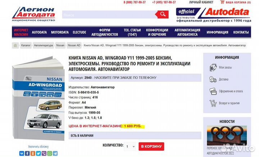Open the Каталог breadcrumb

coord(26,45)
